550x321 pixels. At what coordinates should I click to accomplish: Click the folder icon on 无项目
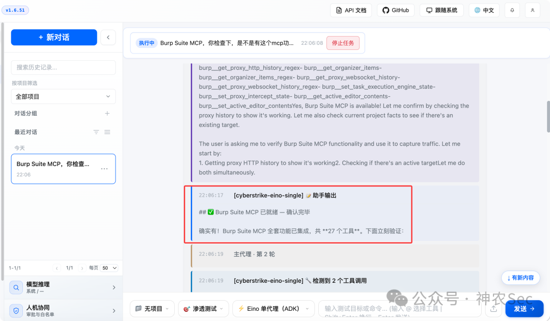[x=139, y=308]
